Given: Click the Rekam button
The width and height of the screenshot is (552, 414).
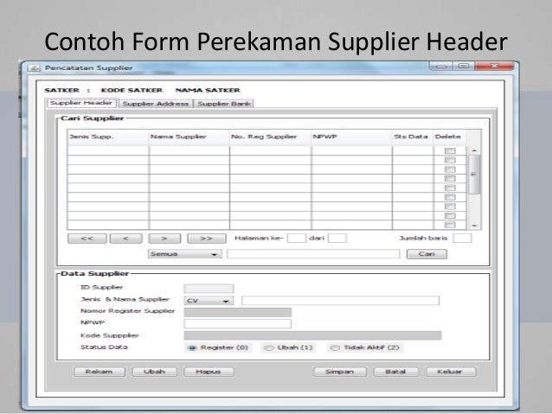Looking at the screenshot, I should point(99,372).
